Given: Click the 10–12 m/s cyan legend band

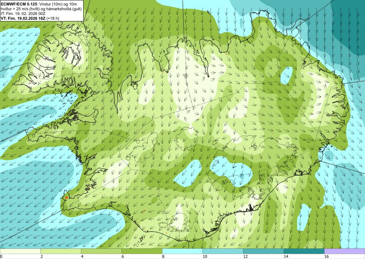Looking at the screenshot, I should [223, 251].
